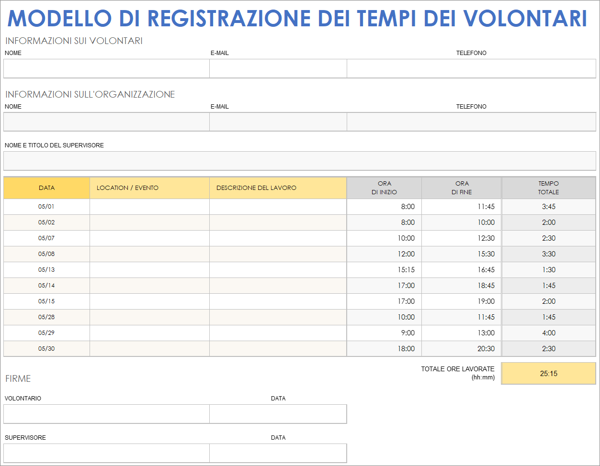Click the organization E-MAIL field

(x=278, y=122)
